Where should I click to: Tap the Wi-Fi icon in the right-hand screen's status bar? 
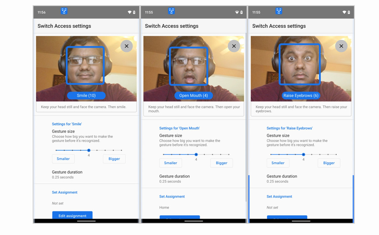(344, 12)
